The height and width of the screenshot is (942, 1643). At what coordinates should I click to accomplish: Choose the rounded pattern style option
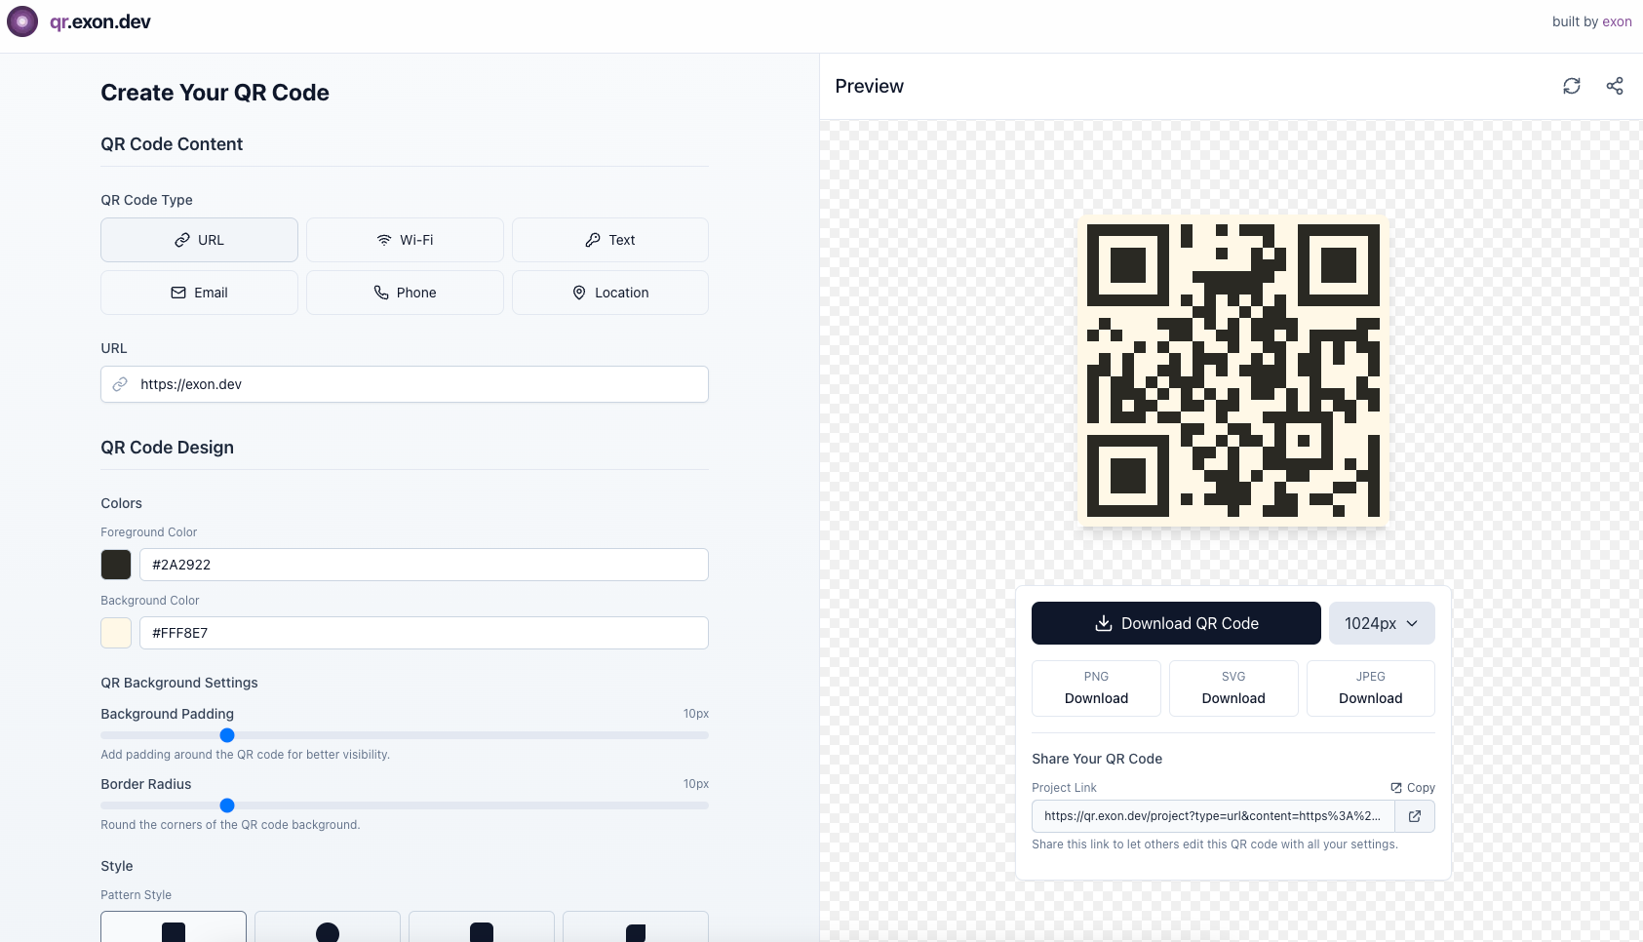pyautogui.click(x=482, y=927)
